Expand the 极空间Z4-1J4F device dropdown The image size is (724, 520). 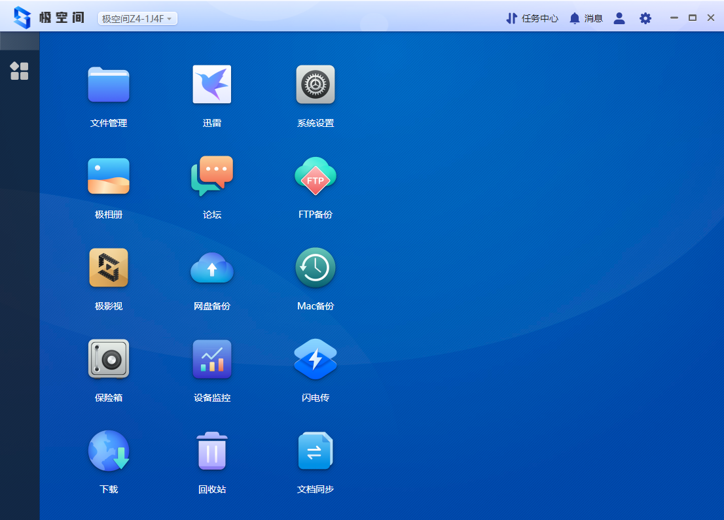tap(137, 19)
